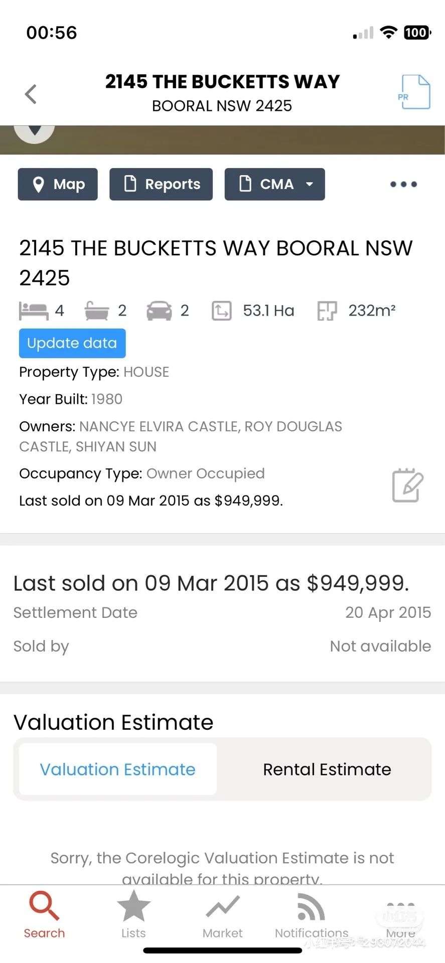The image size is (445, 963).
Task: Tap the floor area 232m² icon
Action: pyautogui.click(x=327, y=310)
